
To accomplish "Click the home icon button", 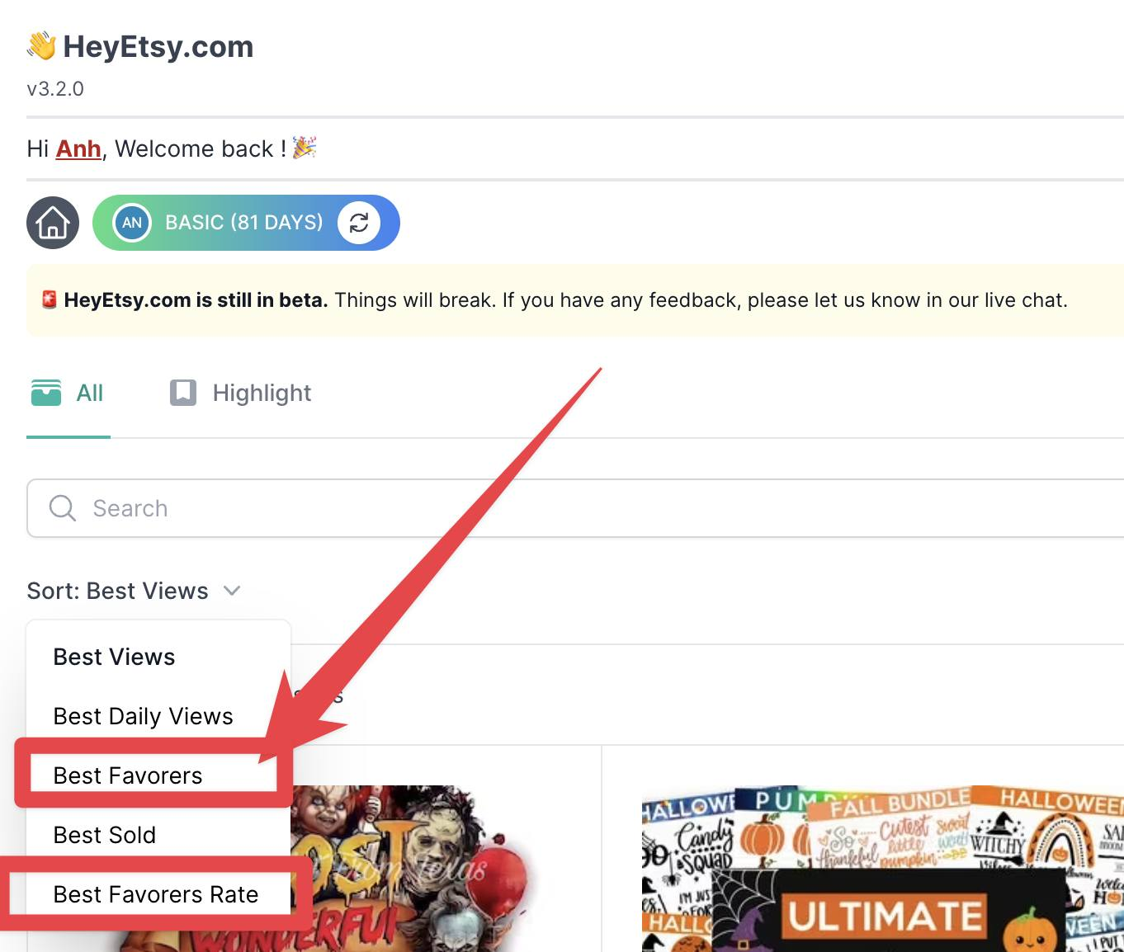I will [x=53, y=223].
